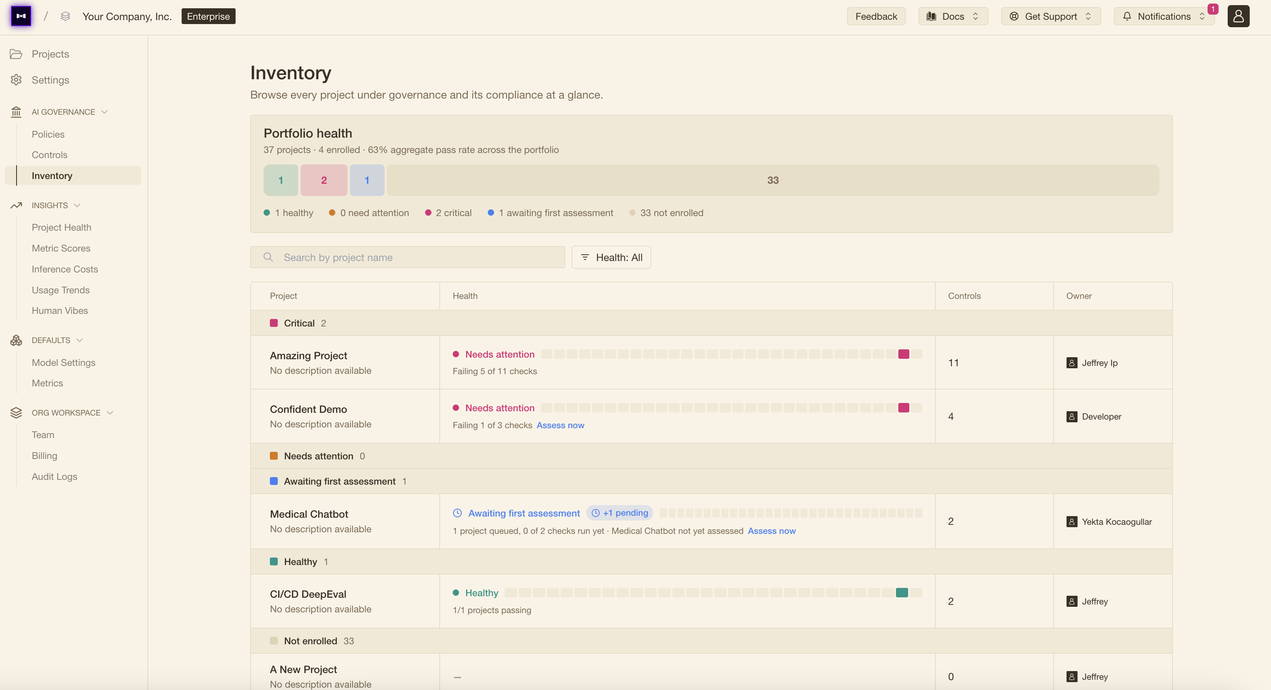Click the Docs book icon
Viewport: 1271px width, 690px height.
931,16
